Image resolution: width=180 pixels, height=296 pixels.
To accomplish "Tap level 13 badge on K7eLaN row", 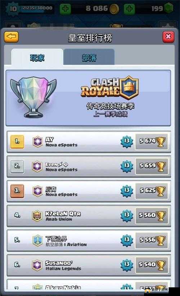I will click(x=127, y=215).
